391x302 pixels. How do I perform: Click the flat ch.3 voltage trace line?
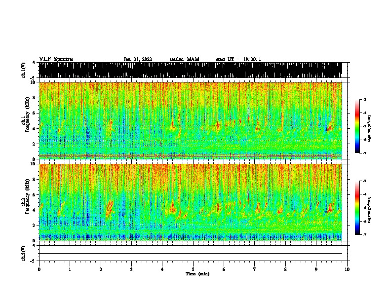point(190,254)
